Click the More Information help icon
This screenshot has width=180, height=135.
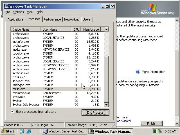138,72
